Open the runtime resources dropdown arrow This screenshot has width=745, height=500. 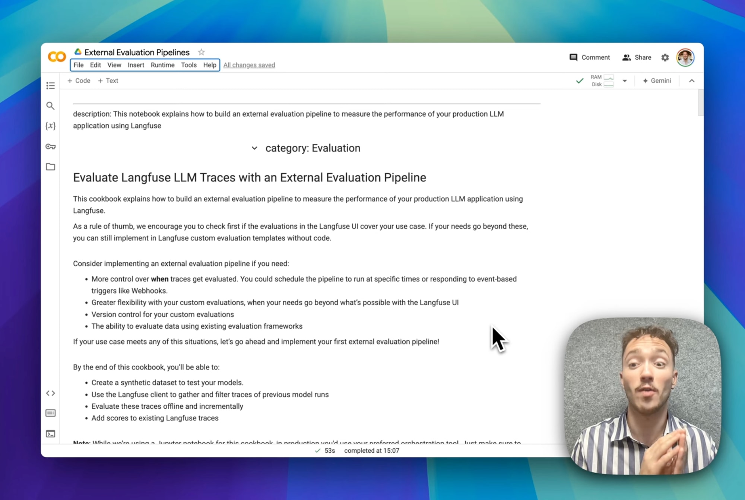[625, 80]
